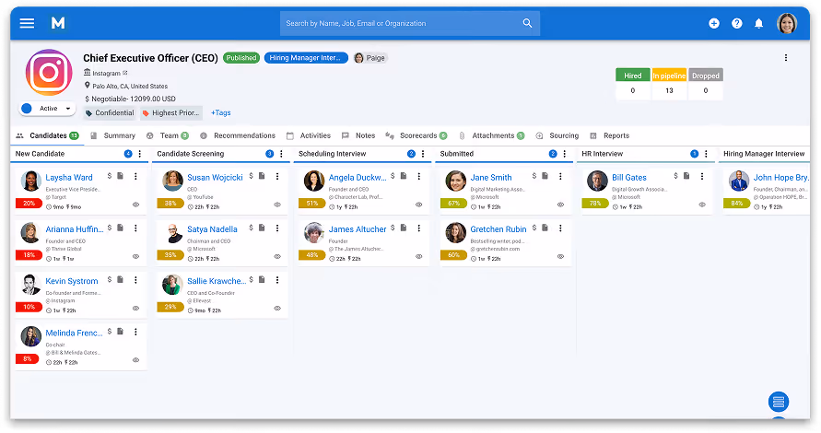Open resume document icon for James Altucher
The image size is (821, 433).
coord(404,228)
